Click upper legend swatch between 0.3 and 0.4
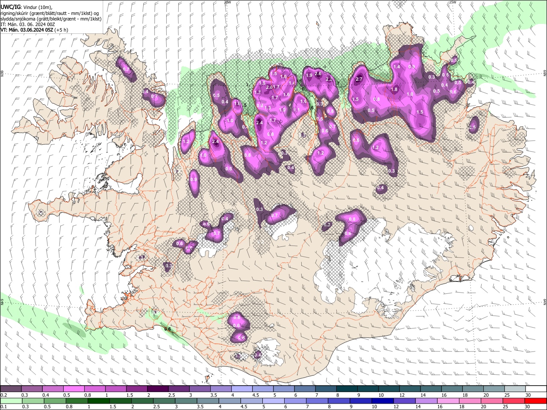This screenshot has width=547, height=410. 32,389
